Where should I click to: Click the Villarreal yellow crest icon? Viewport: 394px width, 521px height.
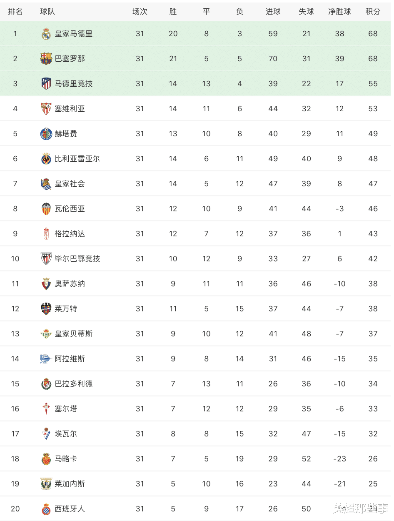coord(46,159)
